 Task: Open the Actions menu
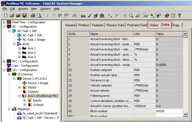pos(23,9)
